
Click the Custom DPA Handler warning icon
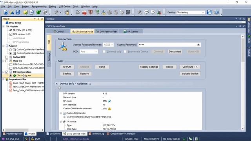tap(109, 108)
